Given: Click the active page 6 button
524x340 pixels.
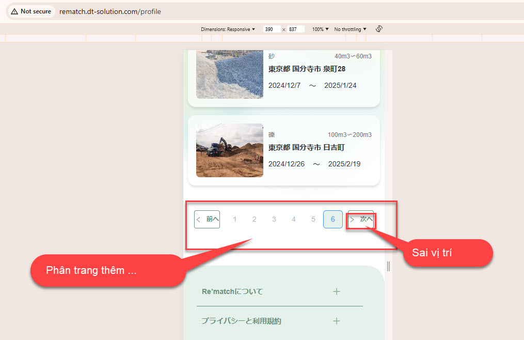Looking at the screenshot, I should (x=333, y=219).
